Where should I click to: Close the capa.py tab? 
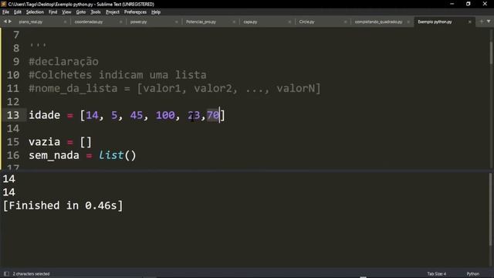point(289,22)
